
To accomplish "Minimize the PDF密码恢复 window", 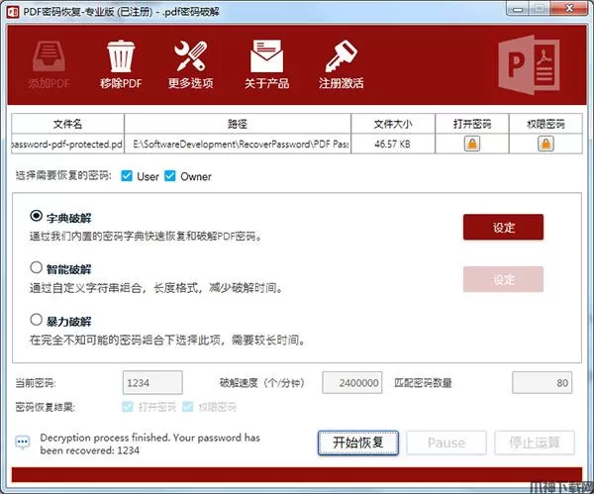I will 518,8.
